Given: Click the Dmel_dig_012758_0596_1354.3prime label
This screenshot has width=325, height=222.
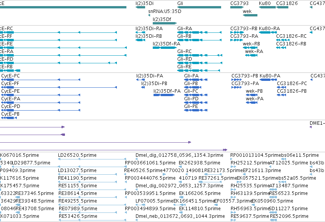Looking at the screenshot, I should 179,155.
